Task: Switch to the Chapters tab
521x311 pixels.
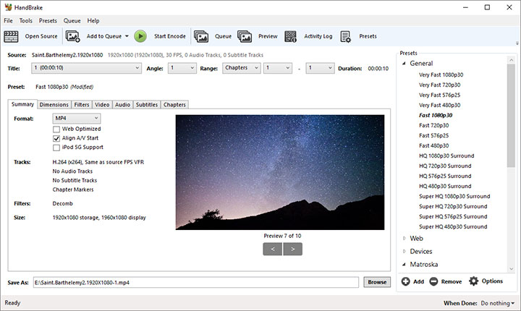Action: pos(174,105)
